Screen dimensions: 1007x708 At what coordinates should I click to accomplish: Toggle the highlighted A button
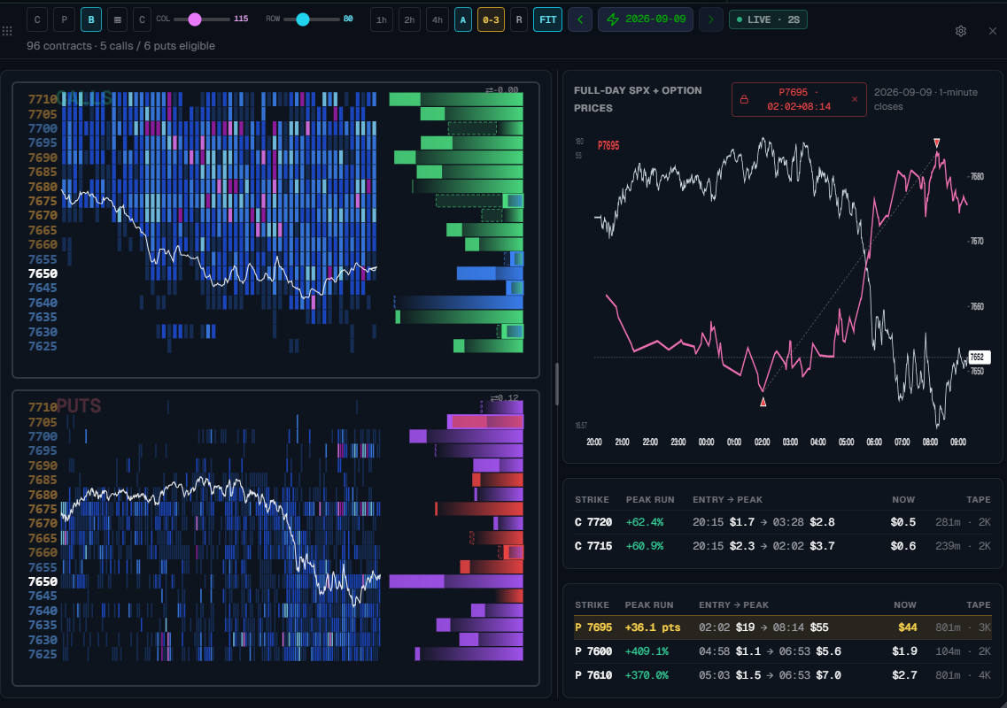[463, 19]
